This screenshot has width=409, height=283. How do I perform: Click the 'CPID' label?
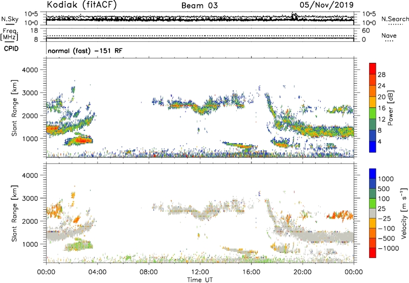click(11, 49)
